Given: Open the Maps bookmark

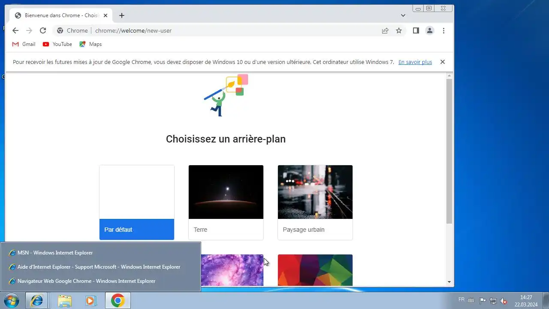Looking at the screenshot, I should (x=90, y=44).
